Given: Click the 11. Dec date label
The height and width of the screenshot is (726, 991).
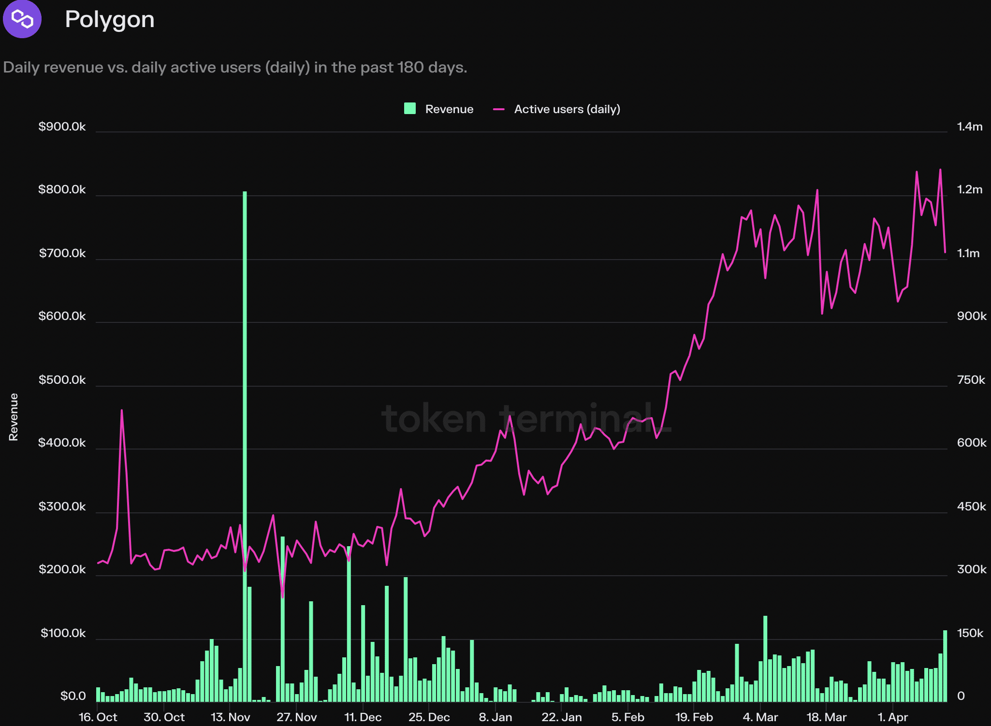Looking at the screenshot, I should (x=363, y=717).
